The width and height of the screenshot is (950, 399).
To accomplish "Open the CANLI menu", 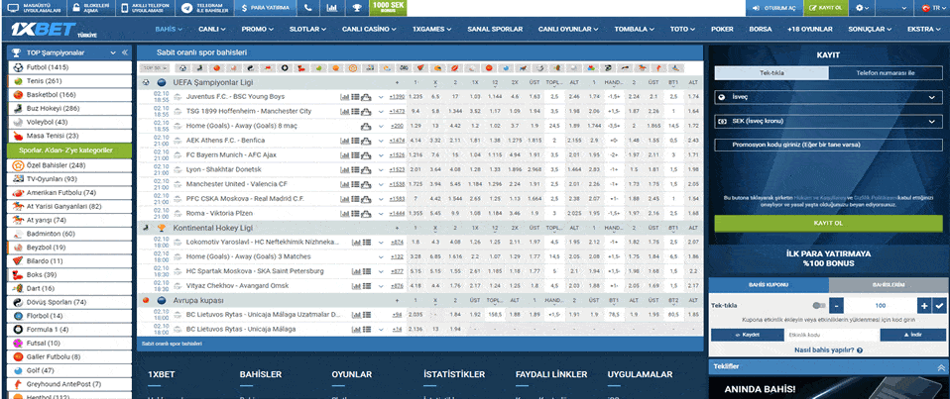I will [x=212, y=29].
